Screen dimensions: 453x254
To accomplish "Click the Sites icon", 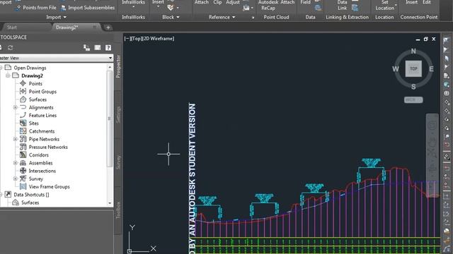I will (23, 123).
